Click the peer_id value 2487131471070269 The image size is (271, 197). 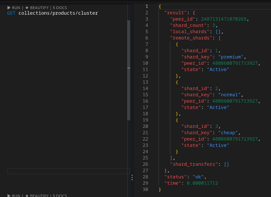click(x=224, y=19)
